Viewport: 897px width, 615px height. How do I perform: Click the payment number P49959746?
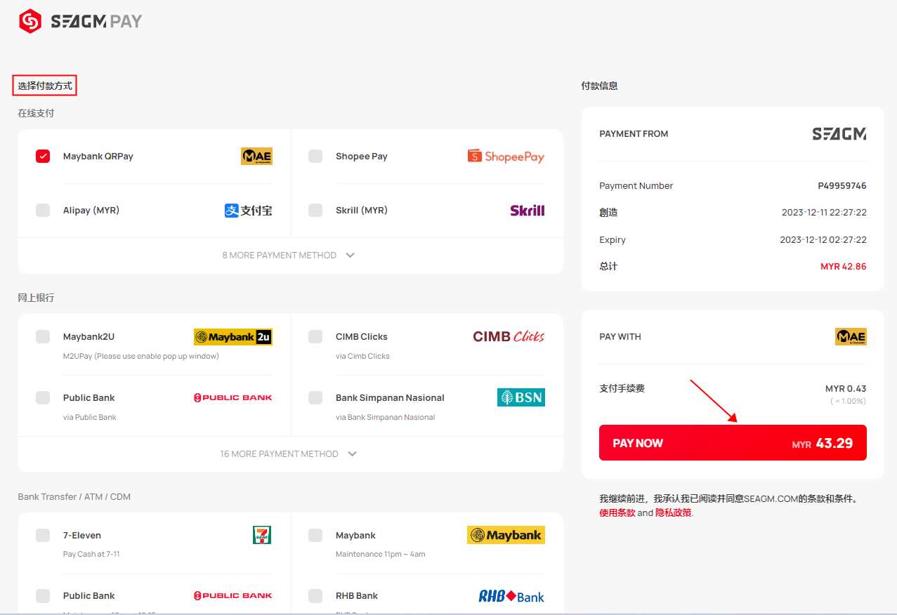click(842, 186)
